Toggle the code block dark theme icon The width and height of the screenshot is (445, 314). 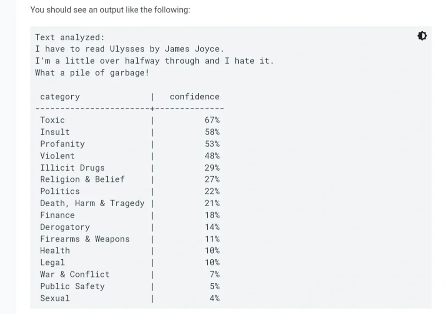422,36
